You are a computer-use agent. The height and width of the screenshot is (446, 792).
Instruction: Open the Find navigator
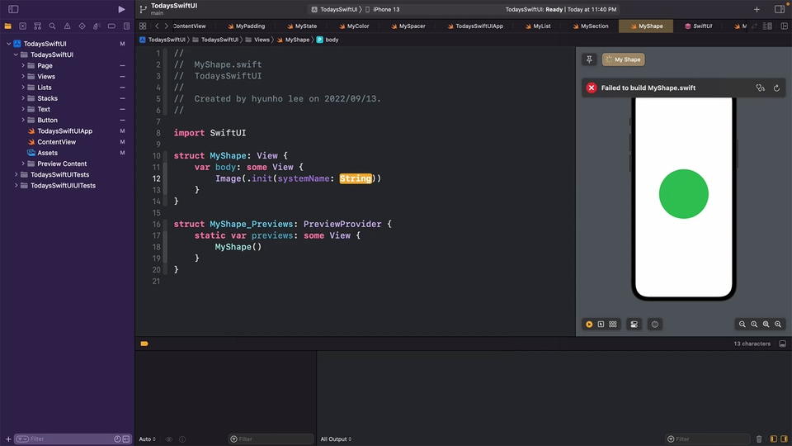[x=52, y=26]
